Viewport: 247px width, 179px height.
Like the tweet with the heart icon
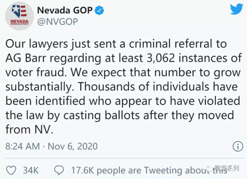coord(11,170)
